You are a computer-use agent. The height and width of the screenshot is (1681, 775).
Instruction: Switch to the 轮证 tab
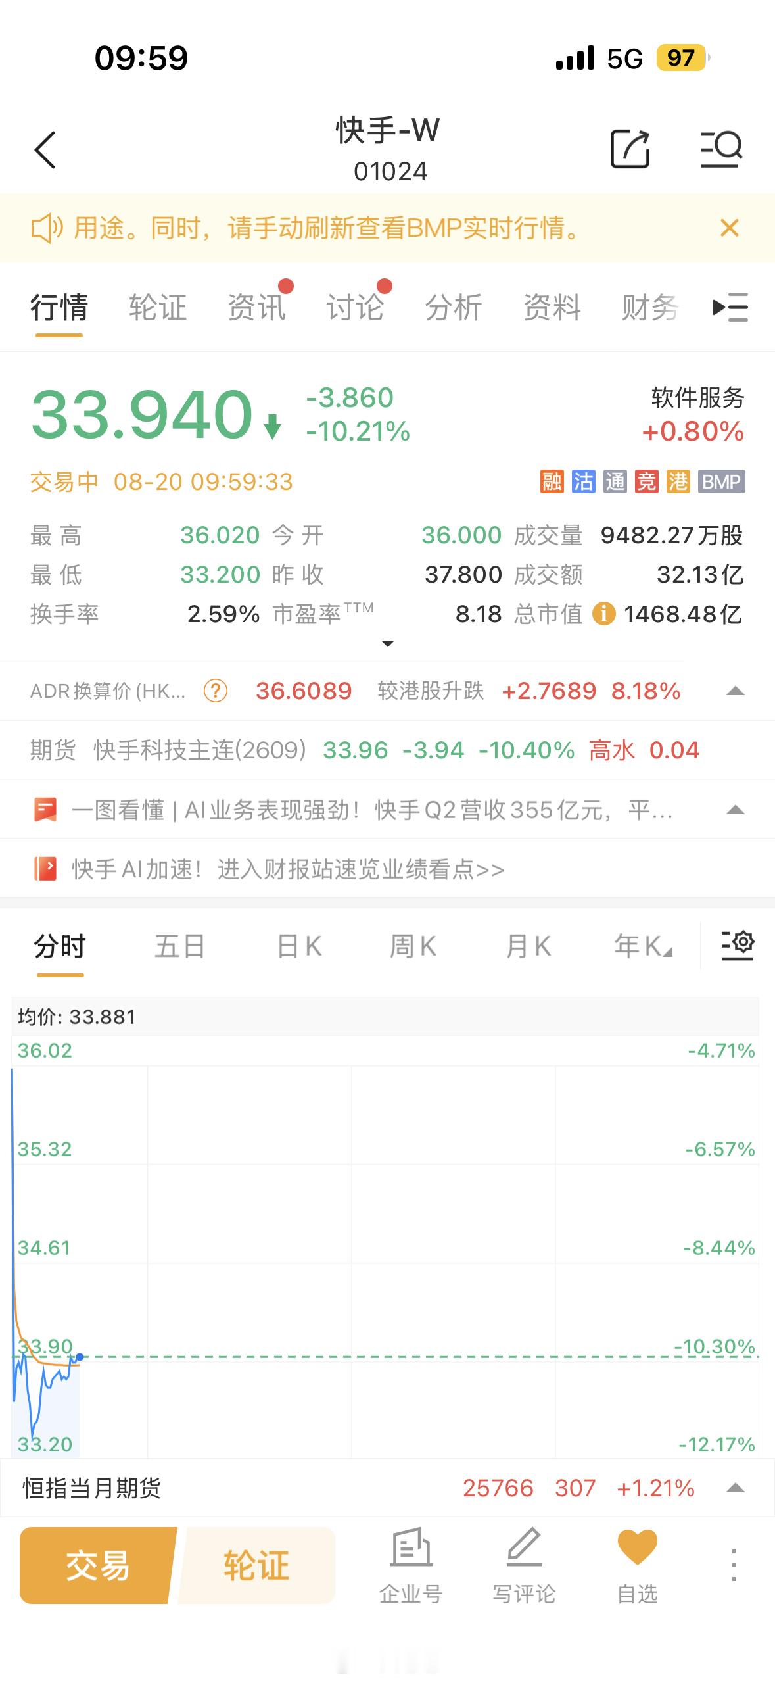click(x=158, y=307)
